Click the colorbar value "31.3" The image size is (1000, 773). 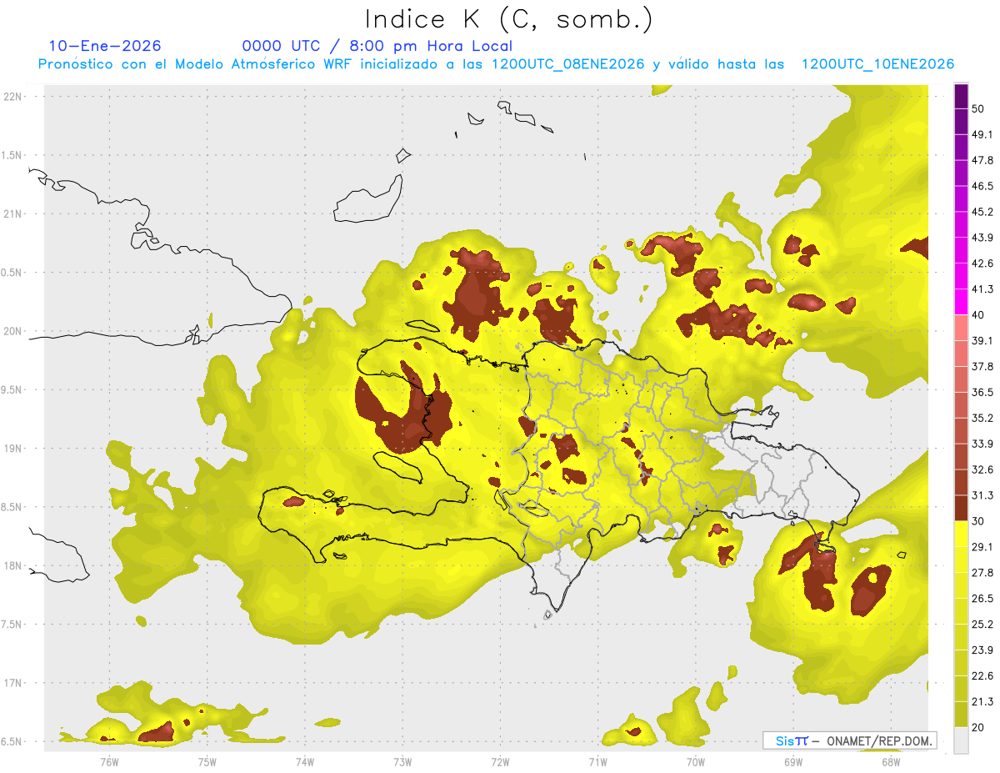click(x=982, y=495)
